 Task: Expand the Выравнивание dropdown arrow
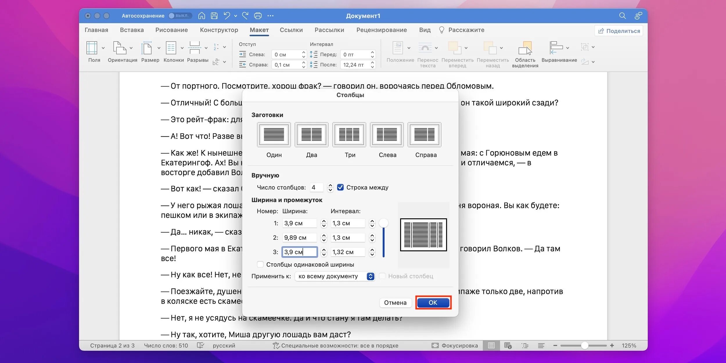pyautogui.click(x=567, y=48)
